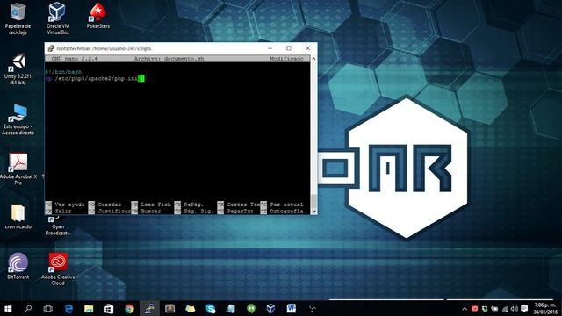
Task: Click the 'PegarTxt' nano shortcut text
Action: (x=240, y=211)
